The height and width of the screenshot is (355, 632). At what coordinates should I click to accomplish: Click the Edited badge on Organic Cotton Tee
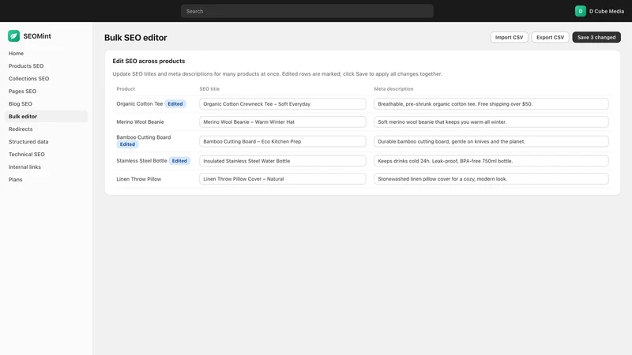[x=175, y=104]
